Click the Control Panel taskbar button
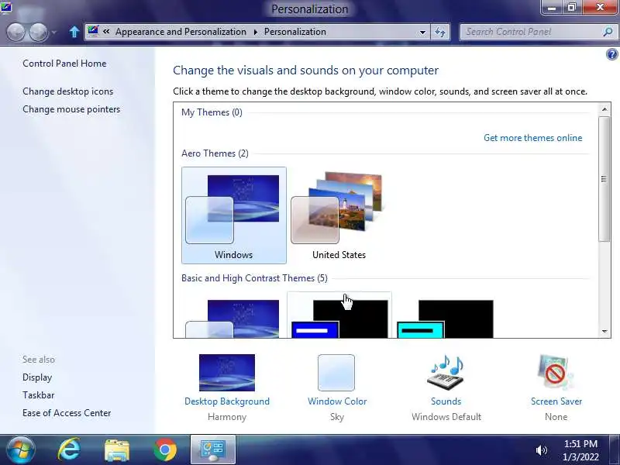This screenshot has width=620, height=465. [213, 449]
